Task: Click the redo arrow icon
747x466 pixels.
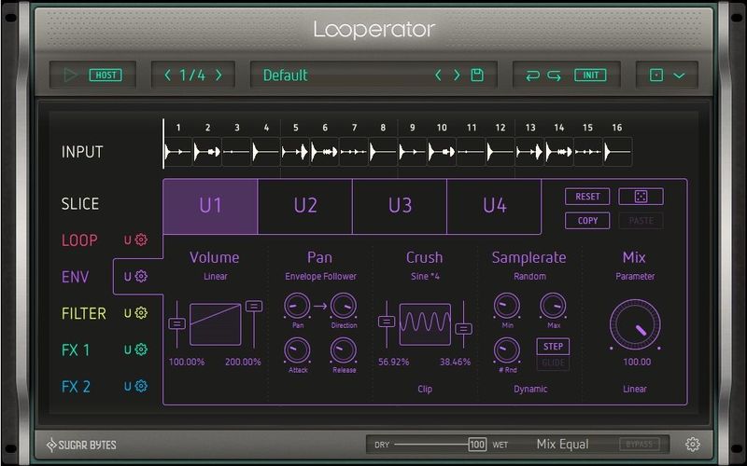Action: point(554,75)
